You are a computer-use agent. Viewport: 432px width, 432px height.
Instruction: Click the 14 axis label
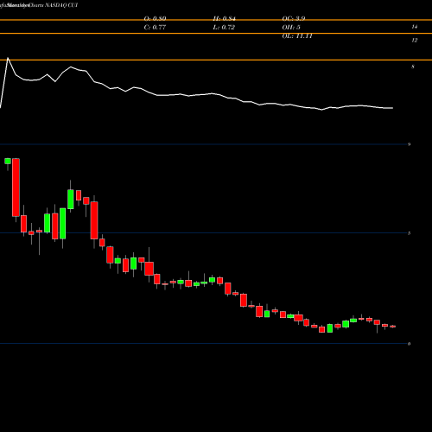(x=414, y=27)
